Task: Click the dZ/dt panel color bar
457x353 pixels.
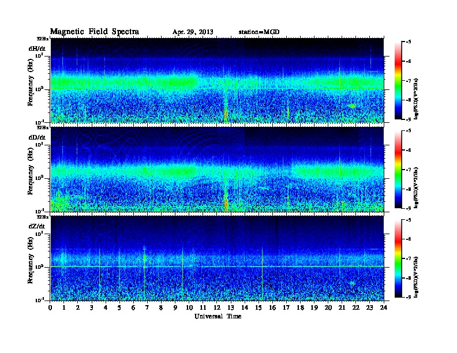Action: tap(398, 258)
